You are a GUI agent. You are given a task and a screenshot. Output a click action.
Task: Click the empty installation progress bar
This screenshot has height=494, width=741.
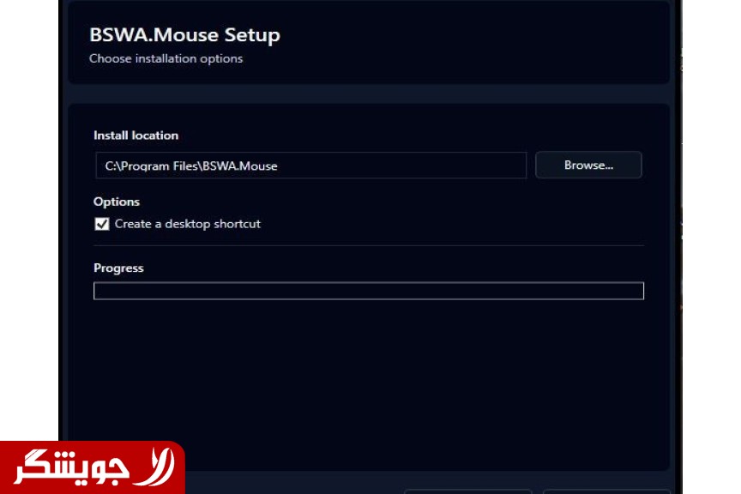[368, 291]
